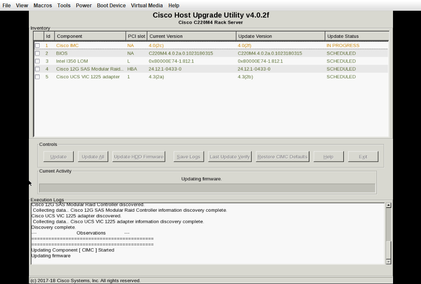Open the Power menu
The width and height of the screenshot is (421, 284).
[x=84, y=5]
